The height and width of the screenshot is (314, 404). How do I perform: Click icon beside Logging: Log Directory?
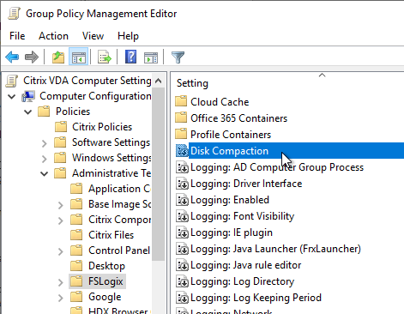(x=182, y=281)
